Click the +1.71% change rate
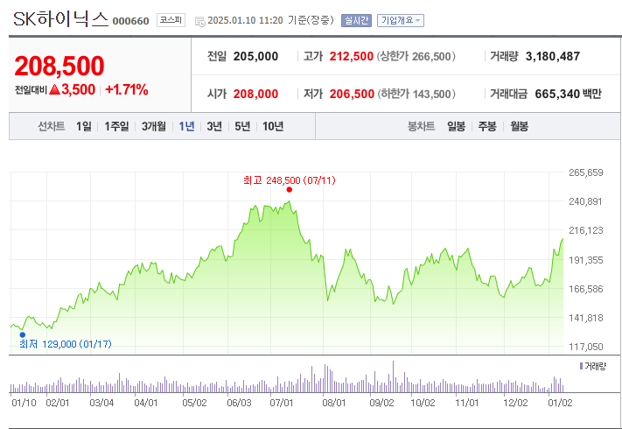622x429 pixels. coord(127,89)
